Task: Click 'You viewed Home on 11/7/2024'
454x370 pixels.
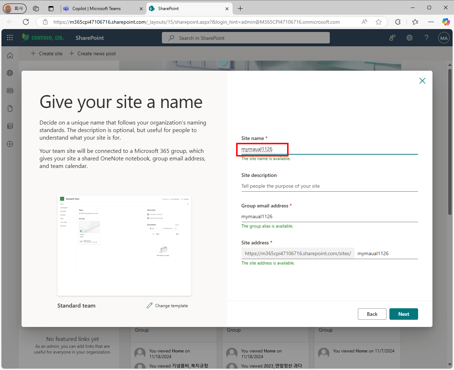Action: 364,351
